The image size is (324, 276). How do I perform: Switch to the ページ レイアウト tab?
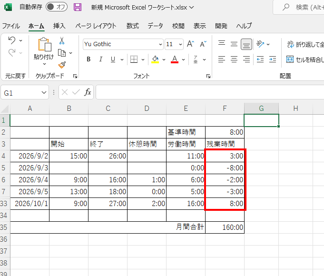[x=96, y=26]
